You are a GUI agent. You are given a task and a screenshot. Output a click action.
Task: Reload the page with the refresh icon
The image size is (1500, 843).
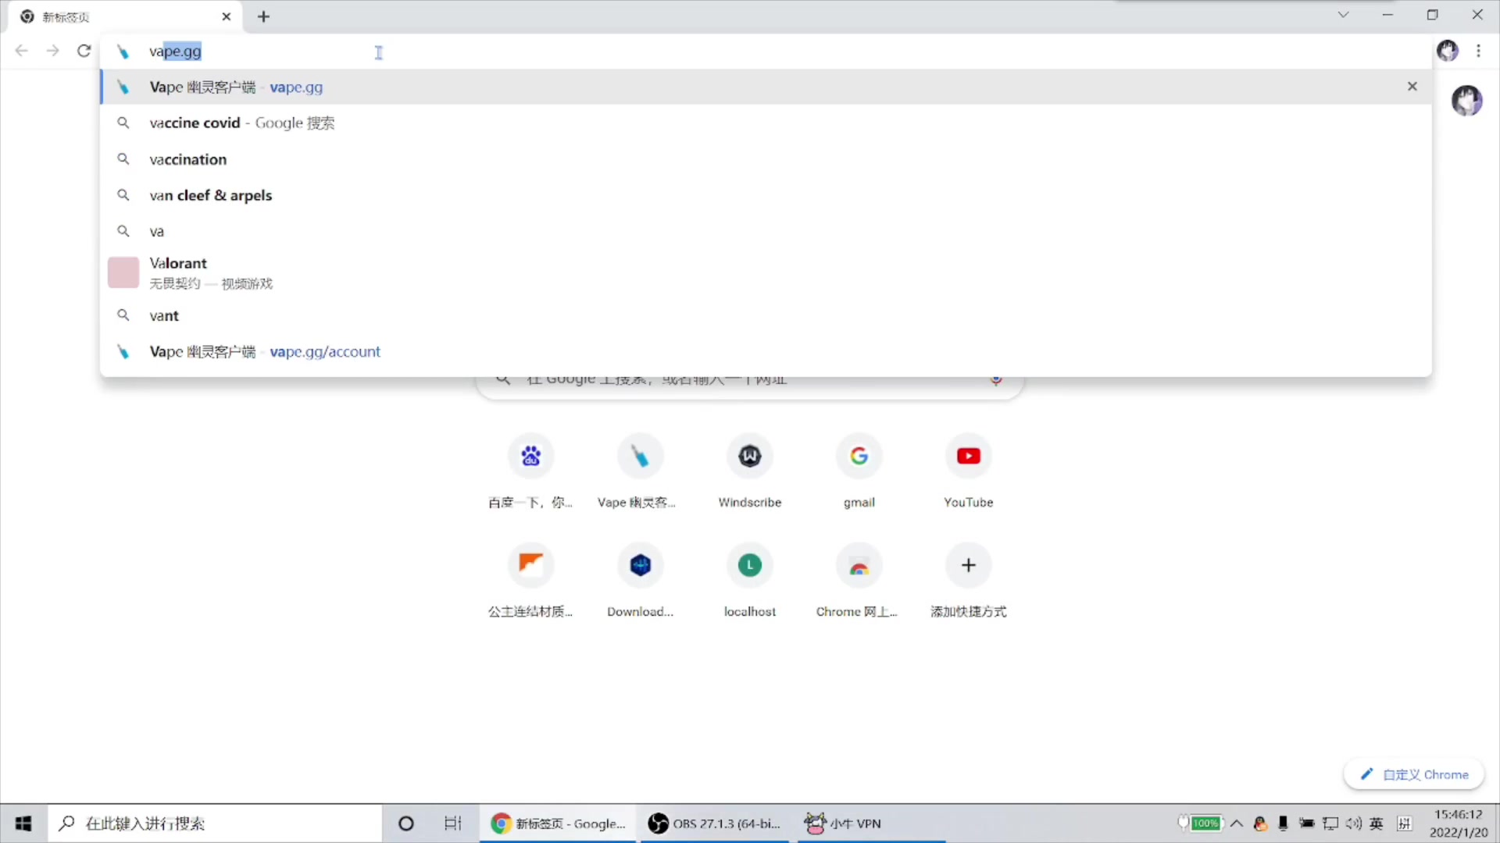point(84,51)
